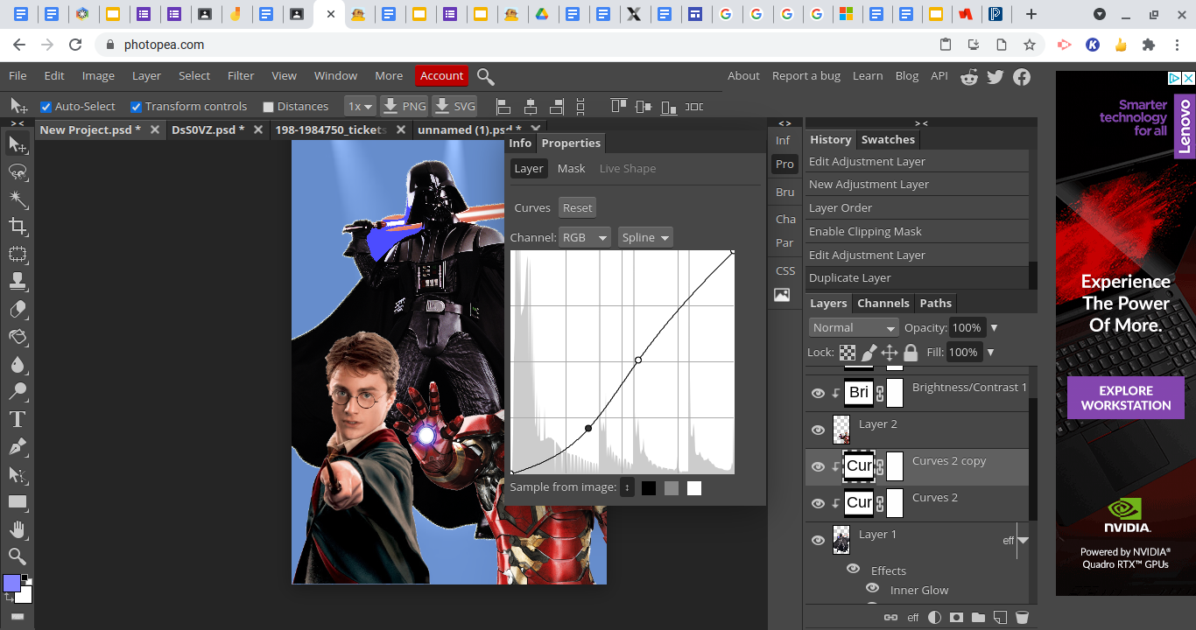This screenshot has height=630, width=1196.
Task: Lock transparent pixels checkerboard icon
Action: pyautogui.click(x=848, y=353)
